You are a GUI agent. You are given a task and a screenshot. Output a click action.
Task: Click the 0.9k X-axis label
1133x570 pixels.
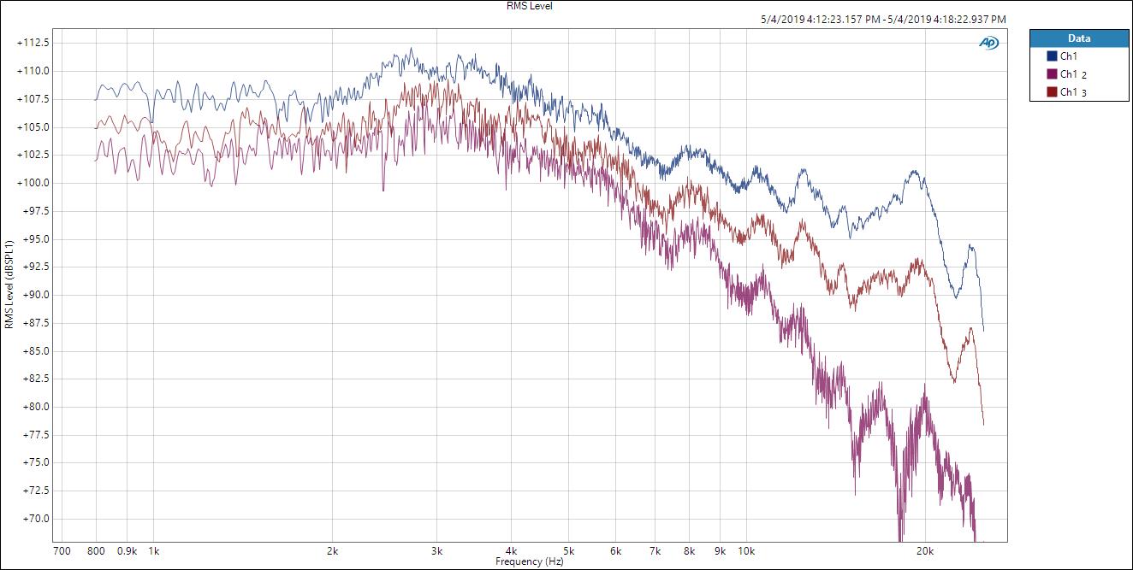127,551
